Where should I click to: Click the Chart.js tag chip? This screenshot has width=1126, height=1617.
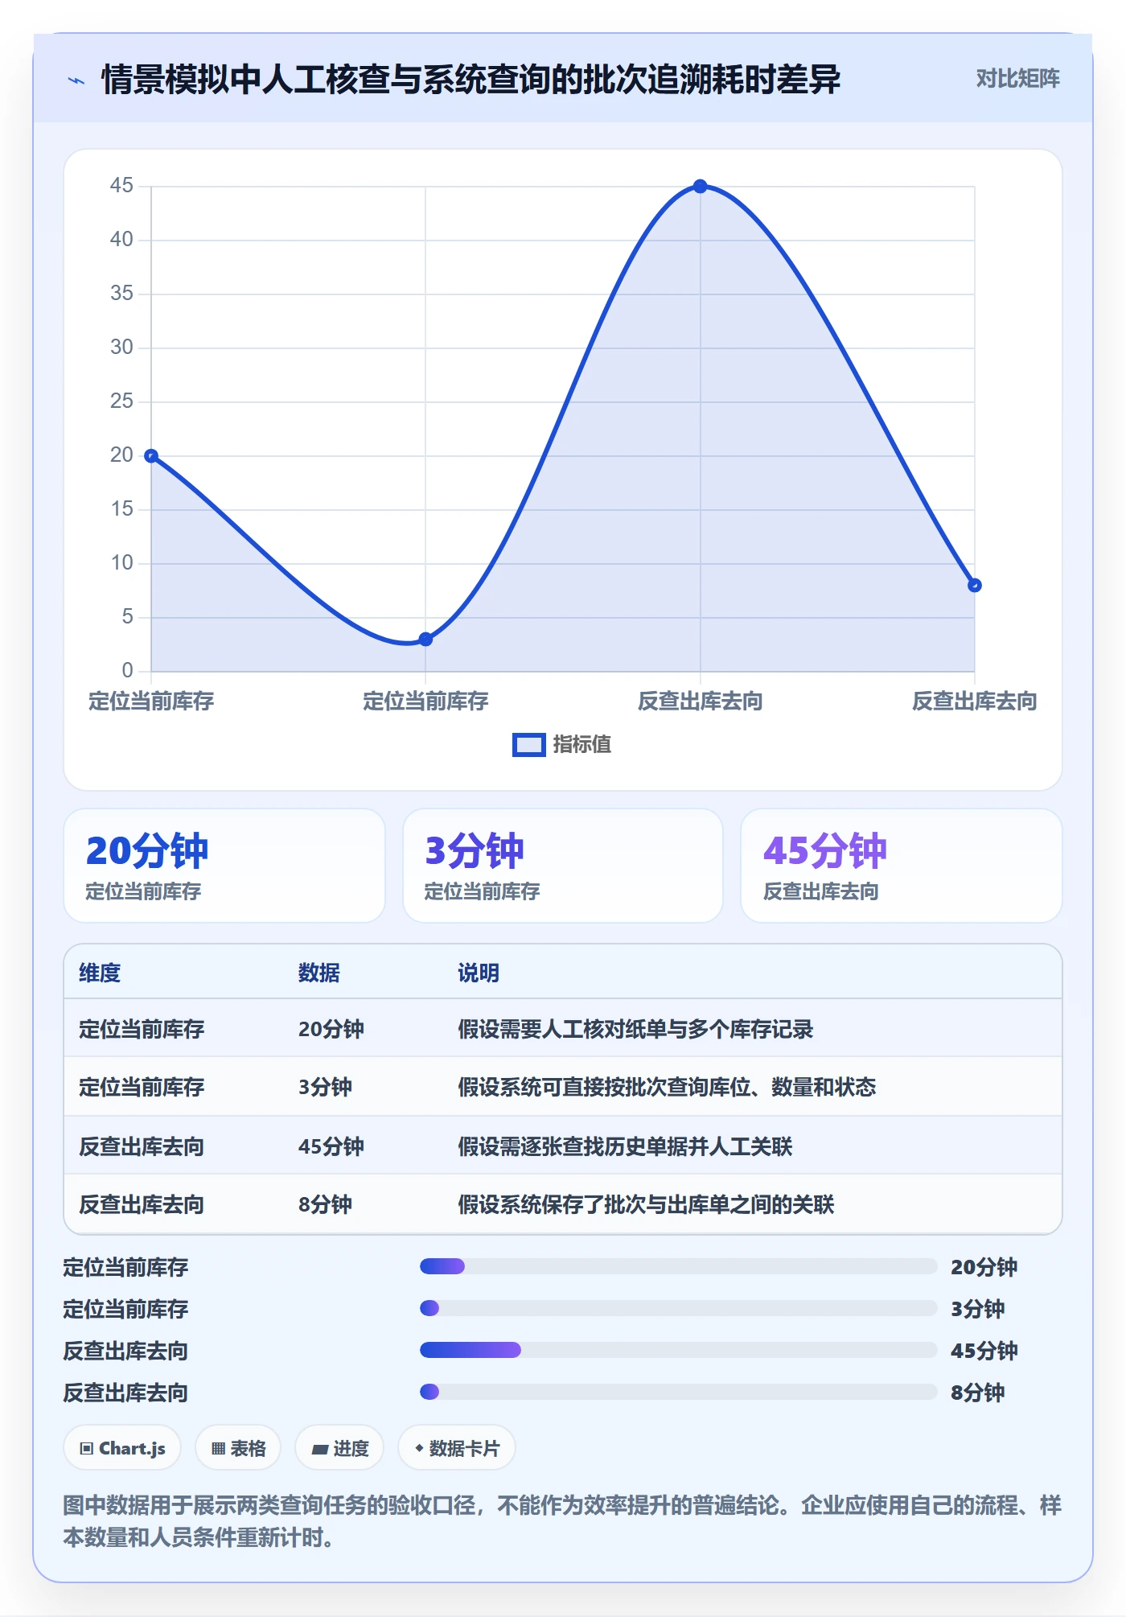(x=122, y=1448)
